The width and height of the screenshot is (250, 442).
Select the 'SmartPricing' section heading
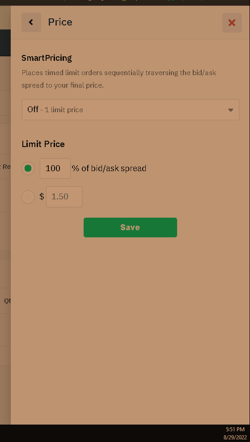click(x=47, y=58)
